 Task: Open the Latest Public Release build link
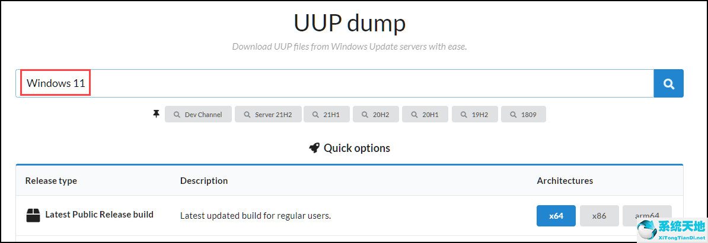99,215
